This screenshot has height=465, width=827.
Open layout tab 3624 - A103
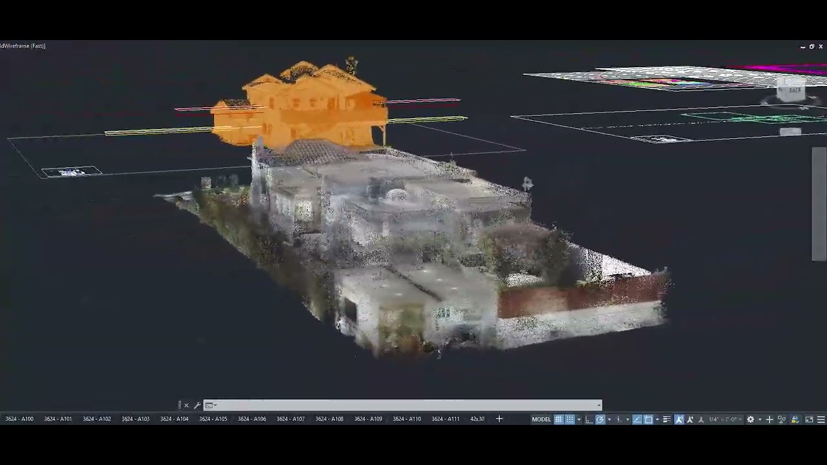click(x=136, y=419)
